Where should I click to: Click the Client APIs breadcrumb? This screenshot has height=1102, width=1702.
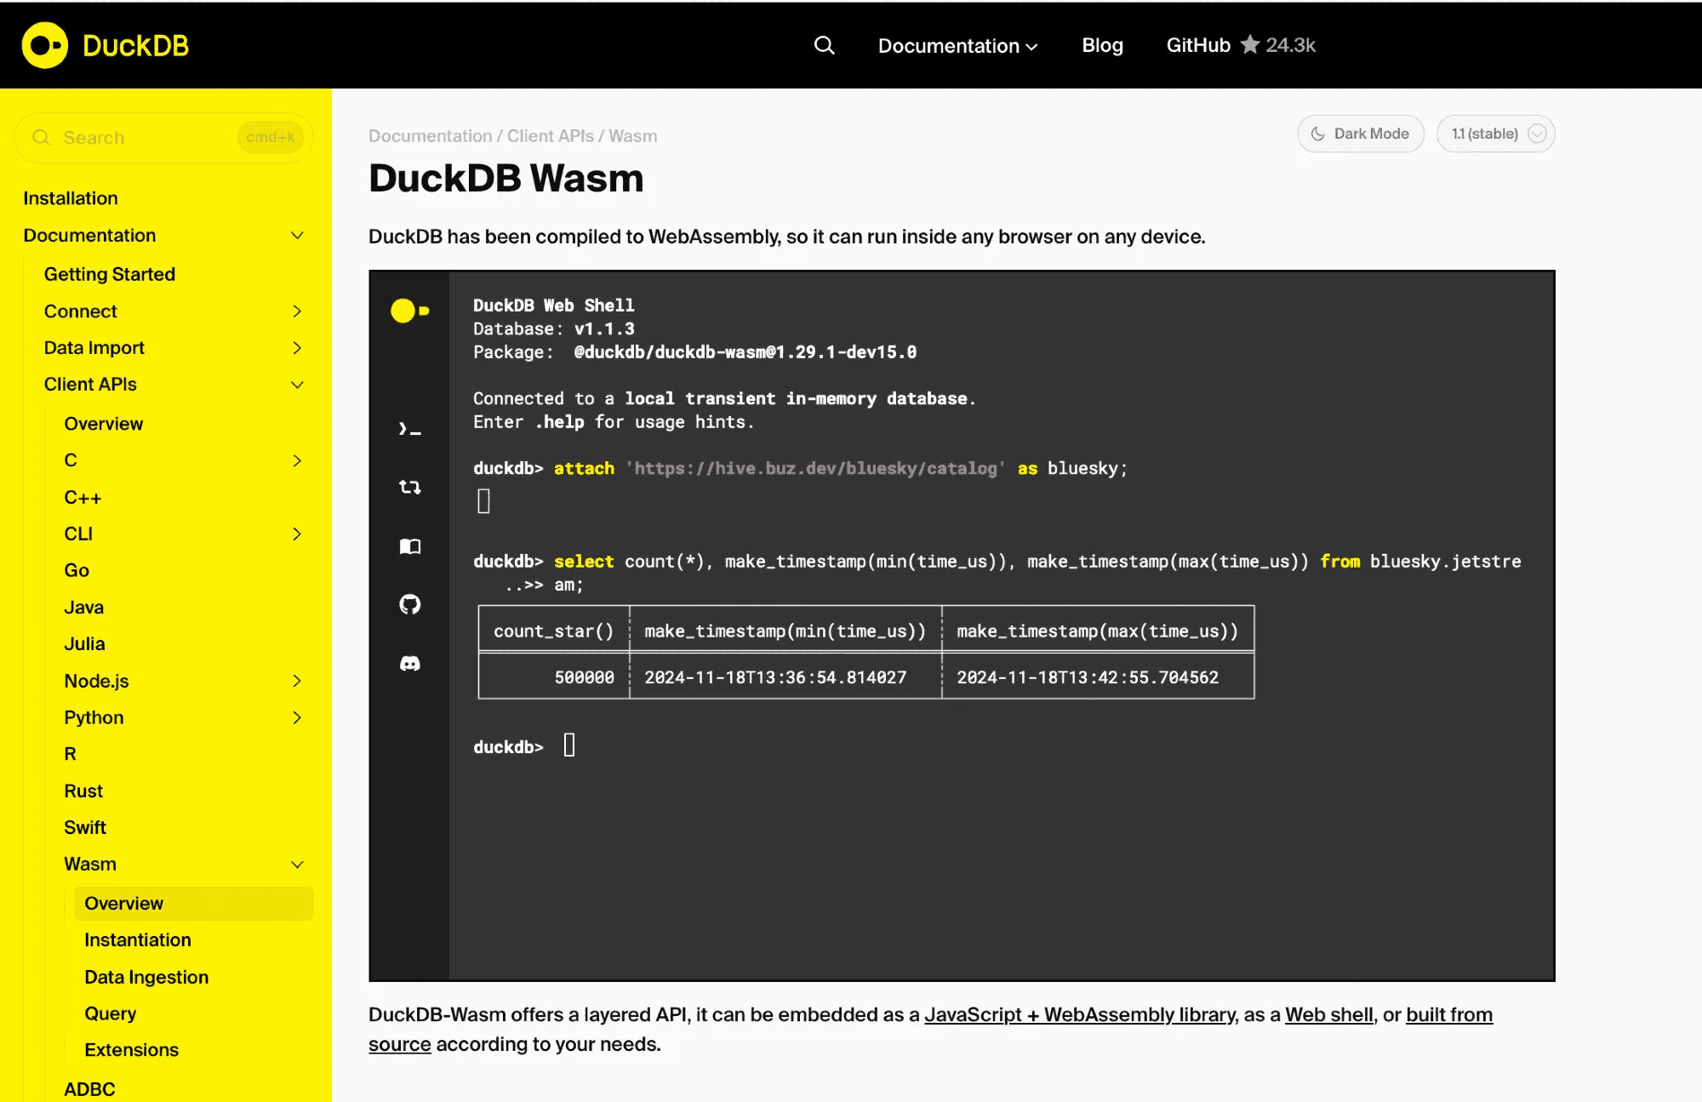pos(550,136)
